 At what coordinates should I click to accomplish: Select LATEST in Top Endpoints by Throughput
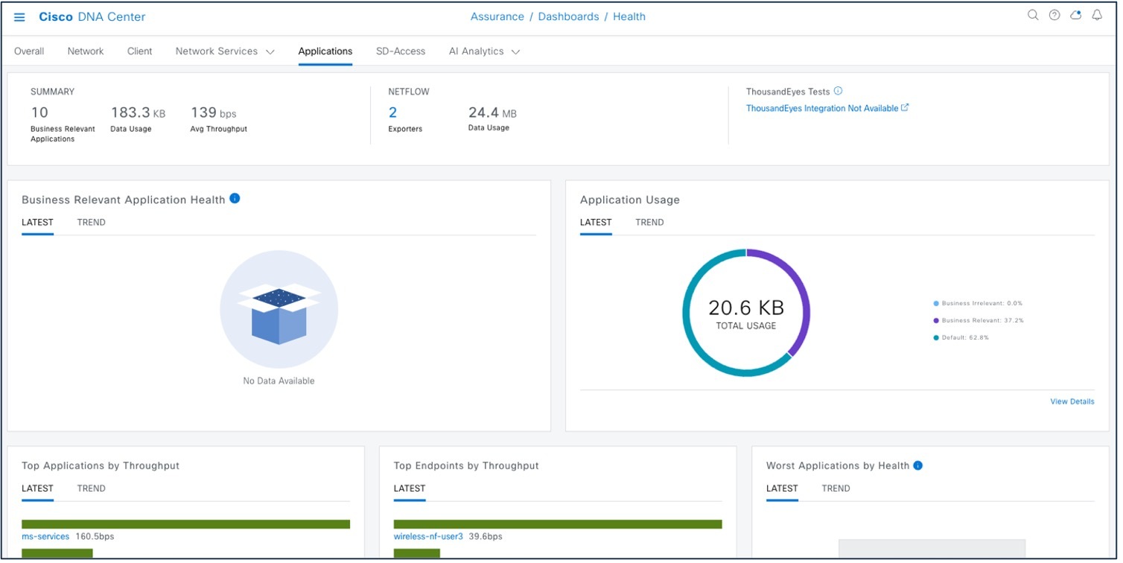click(x=409, y=488)
